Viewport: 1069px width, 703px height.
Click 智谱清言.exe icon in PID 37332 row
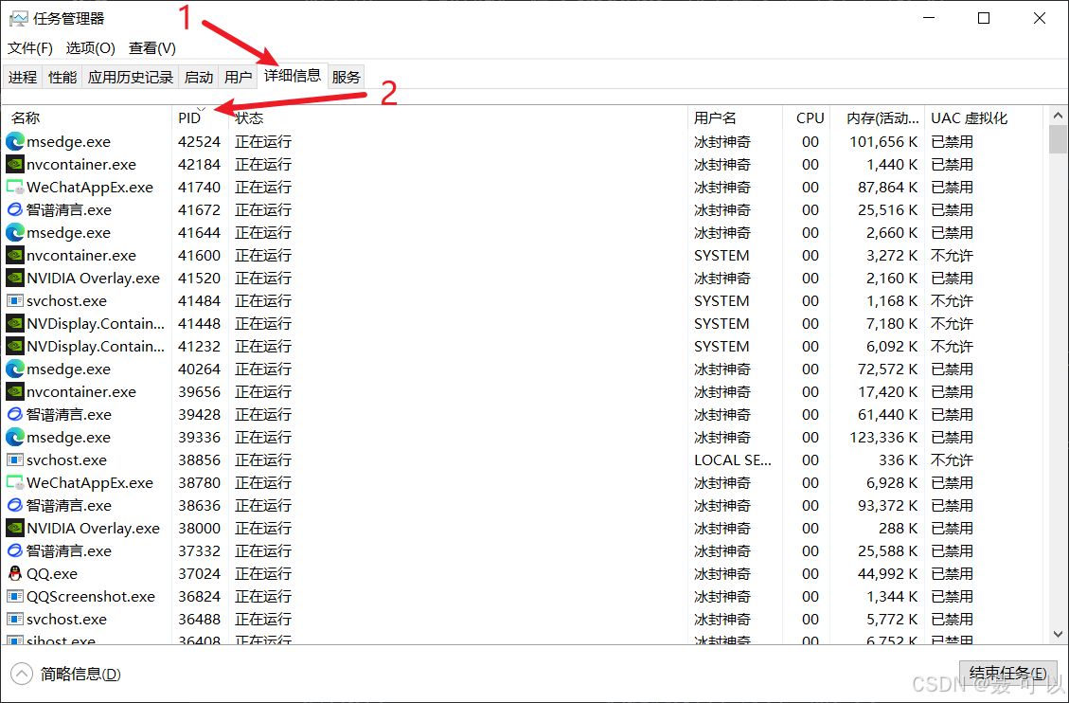[15, 550]
